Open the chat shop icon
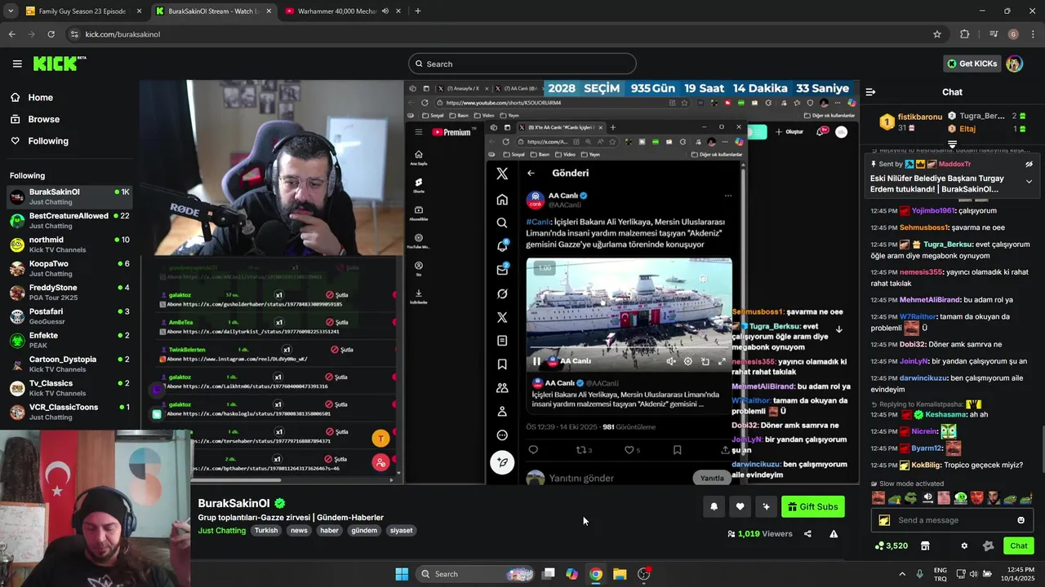 tap(925, 546)
